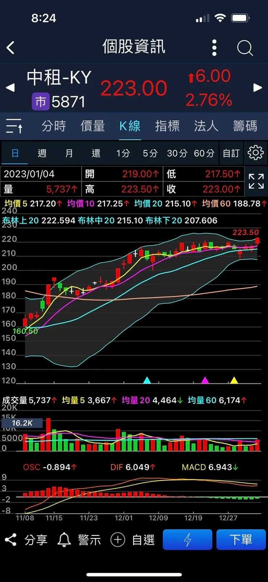
Task: Go to previous stock with left triangle
Action: click(11, 88)
